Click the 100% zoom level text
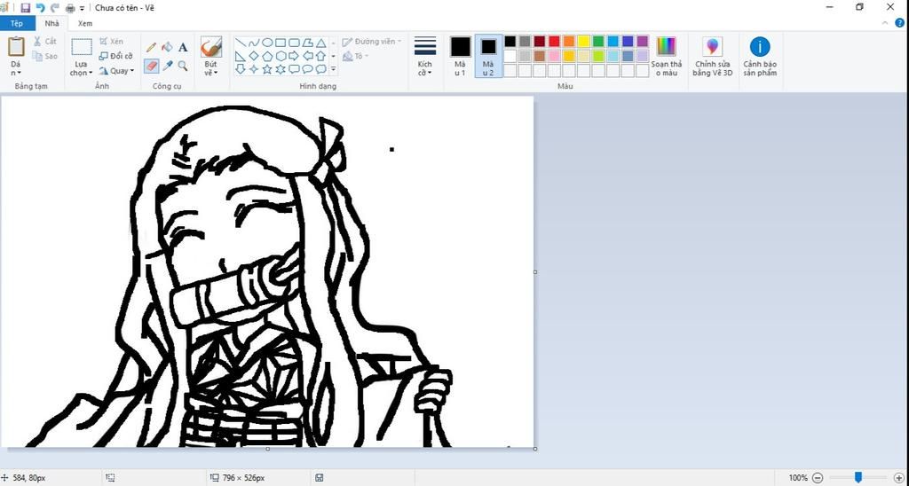This screenshot has height=486, width=909. pos(798,478)
